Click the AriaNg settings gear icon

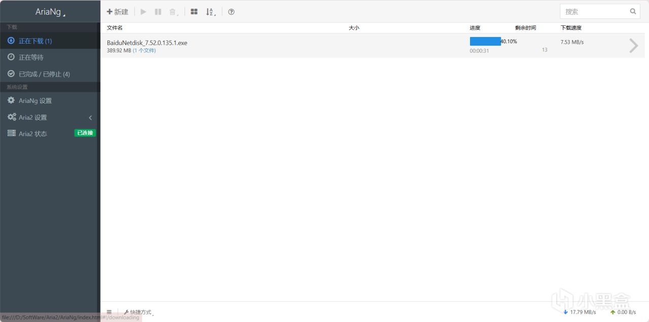pos(11,100)
